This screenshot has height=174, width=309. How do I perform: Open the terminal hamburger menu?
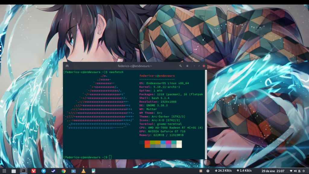click(187, 66)
